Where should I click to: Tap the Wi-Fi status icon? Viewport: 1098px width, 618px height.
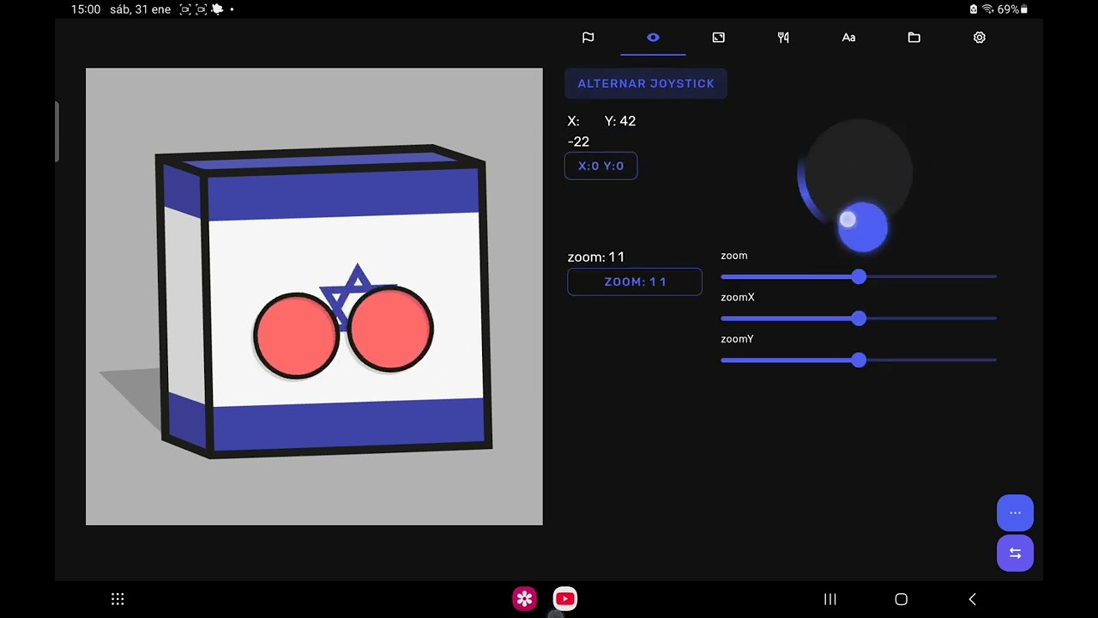(x=987, y=9)
